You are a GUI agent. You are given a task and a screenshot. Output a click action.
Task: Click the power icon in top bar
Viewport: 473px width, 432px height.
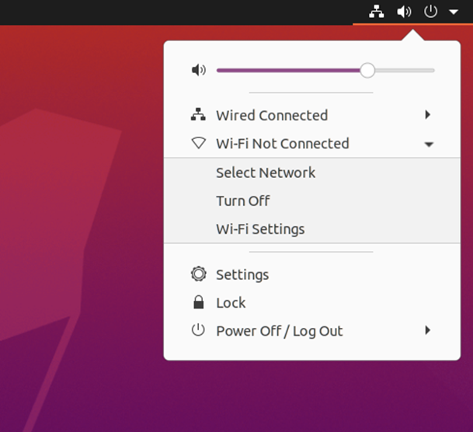(430, 12)
